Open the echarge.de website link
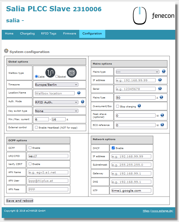The height and width of the screenshot is (222, 179). (158, 211)
